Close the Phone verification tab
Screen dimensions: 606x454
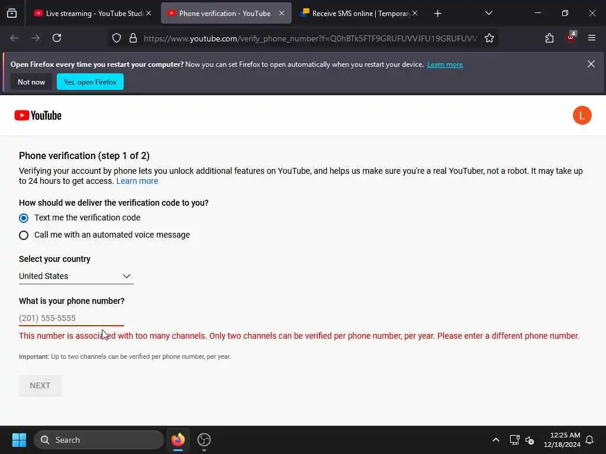coord(282,14)
